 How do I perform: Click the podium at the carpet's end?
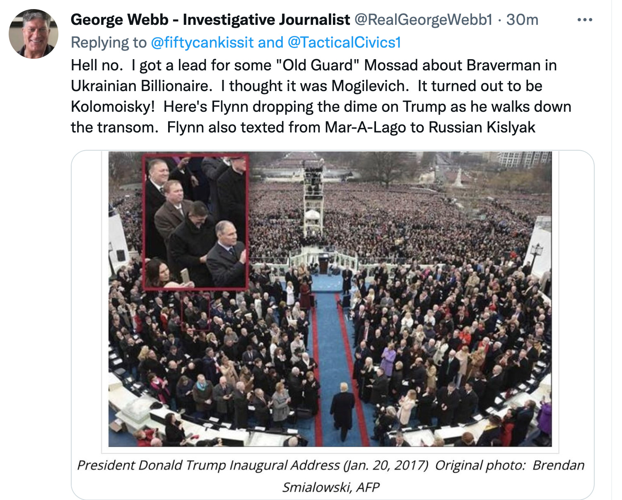[x=324, y=264]
